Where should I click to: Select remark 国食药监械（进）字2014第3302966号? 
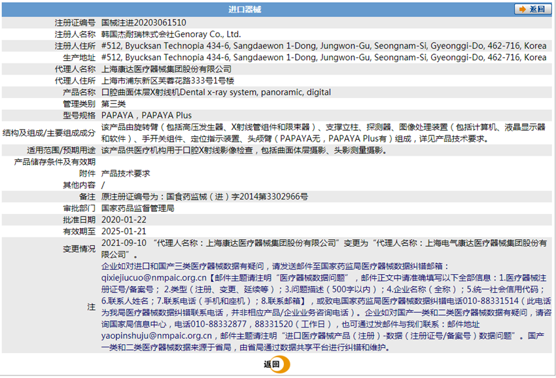tap(237, 197)
